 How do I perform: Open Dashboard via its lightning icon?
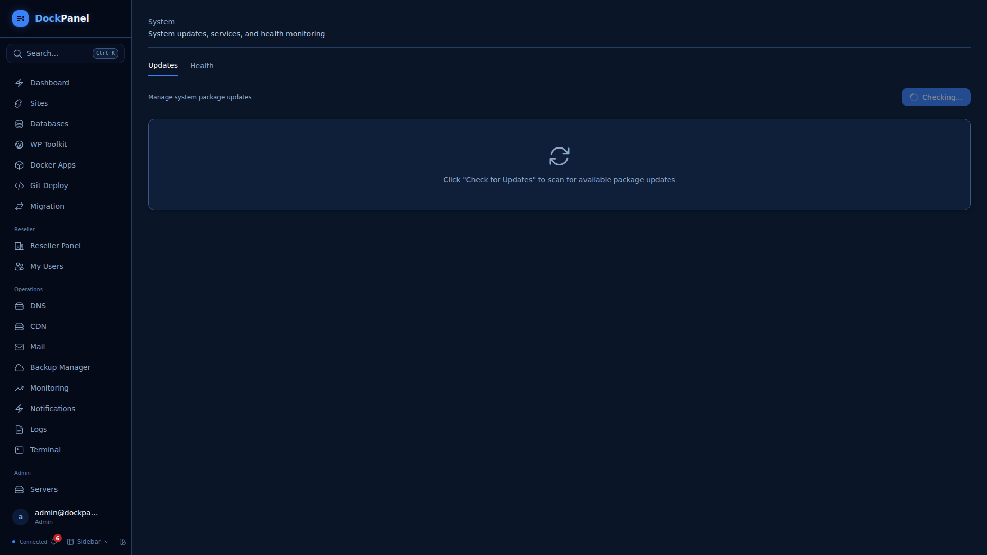click(x=20, y=83)
